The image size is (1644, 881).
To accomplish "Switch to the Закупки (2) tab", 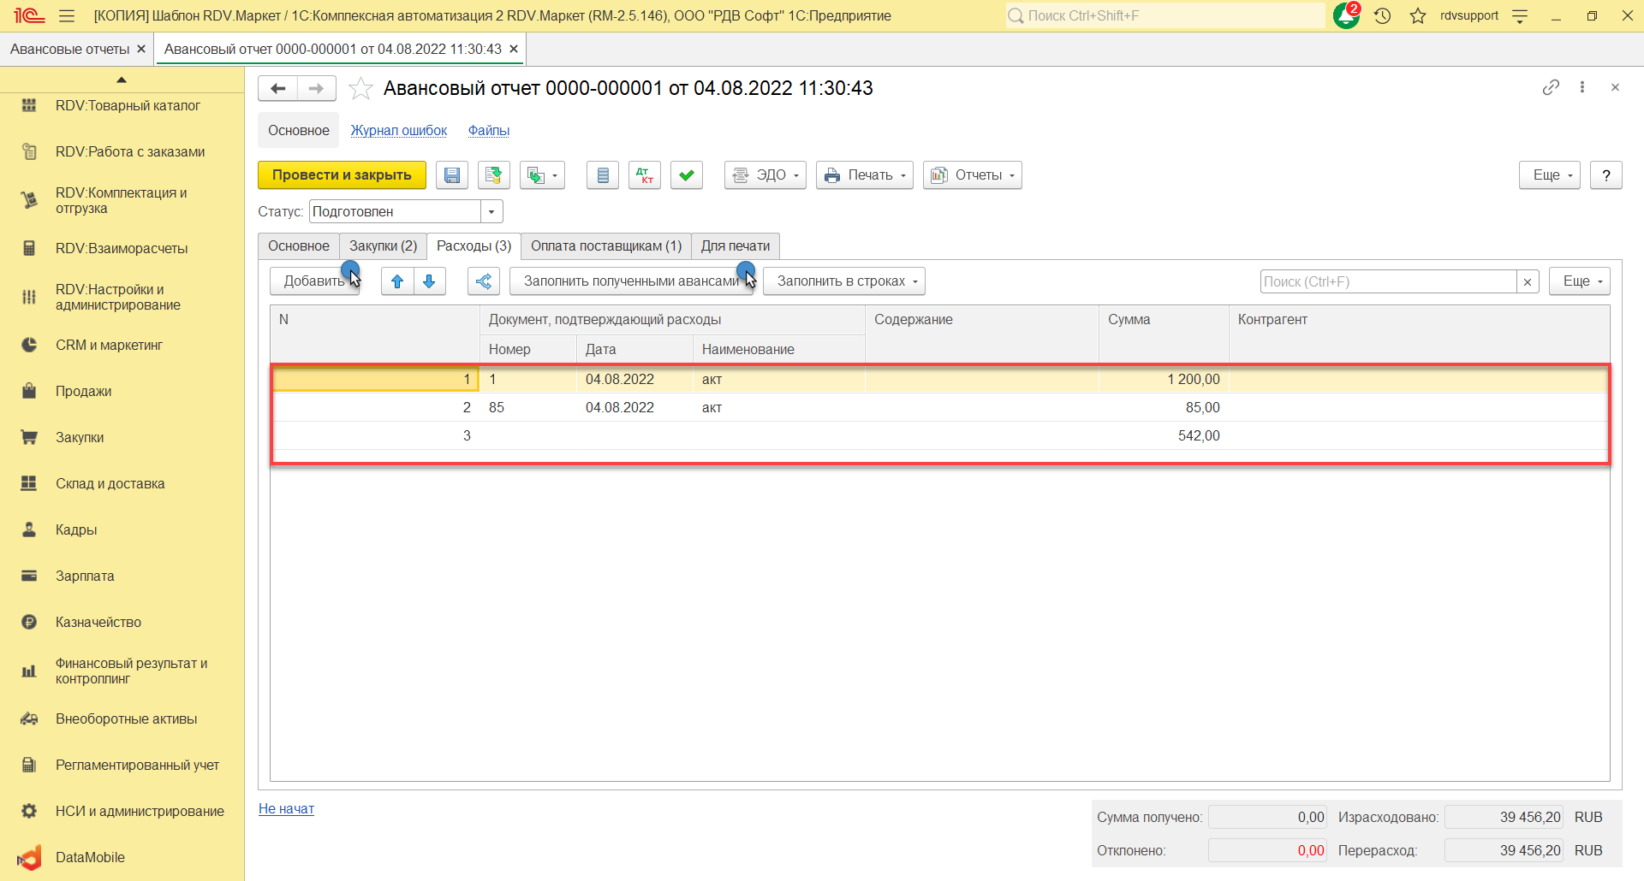I will pos(383,246).
